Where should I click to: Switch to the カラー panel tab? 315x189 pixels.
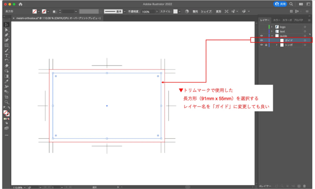pyautogui.click(x=277, y=20)
